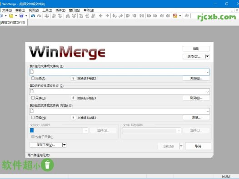Click the 保存工程(V)... button
Screen dimensions: 239x179
coord(46,145)
